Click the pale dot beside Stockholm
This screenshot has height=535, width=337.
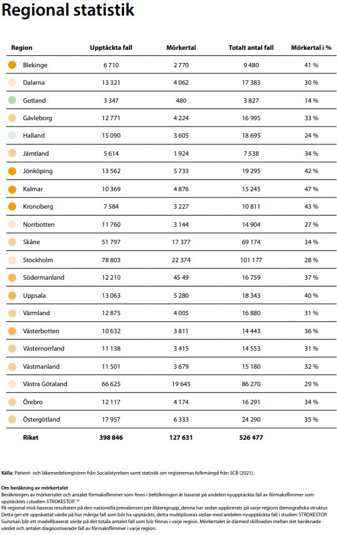pyautogui.click(x=12, y=260)
